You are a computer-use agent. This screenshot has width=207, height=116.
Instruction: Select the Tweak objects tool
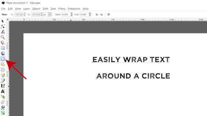click(3, 32)
